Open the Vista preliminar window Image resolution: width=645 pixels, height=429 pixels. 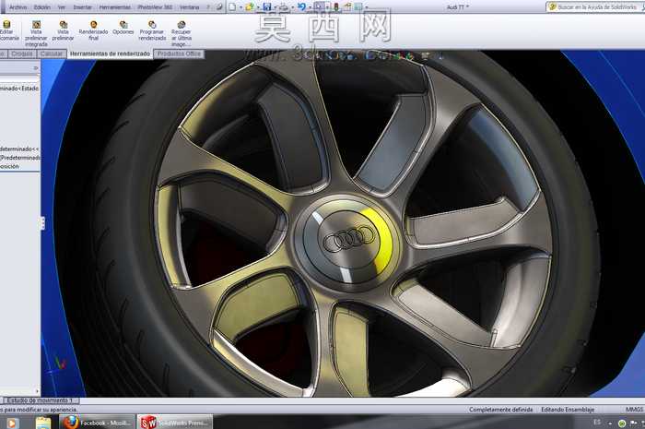point(63,30)
